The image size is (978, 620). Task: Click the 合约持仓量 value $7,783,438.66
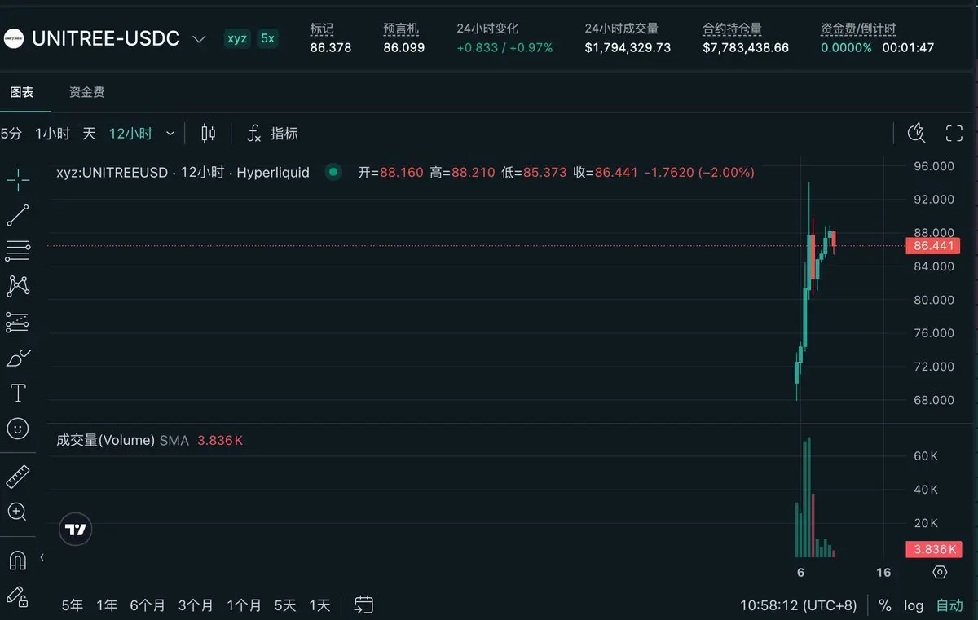tap(746, 48)
